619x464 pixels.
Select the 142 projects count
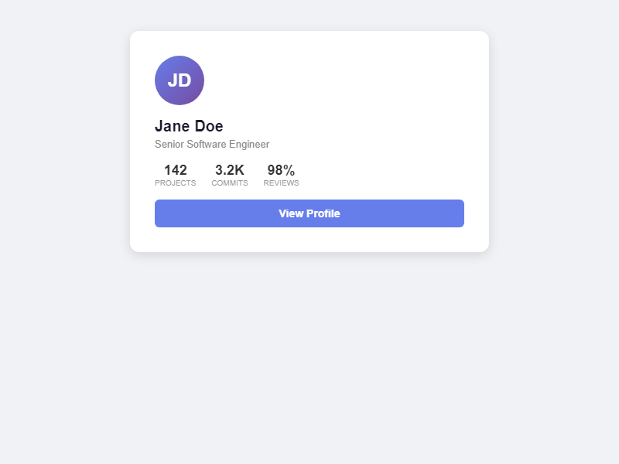tap(176, 170)
